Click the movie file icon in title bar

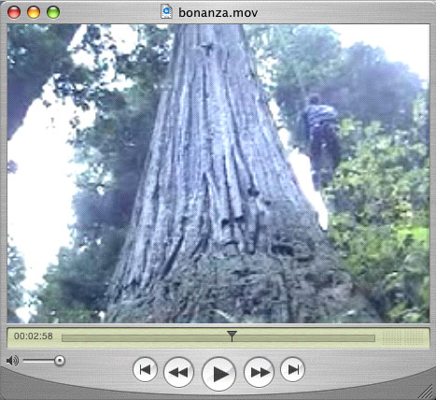166,11
